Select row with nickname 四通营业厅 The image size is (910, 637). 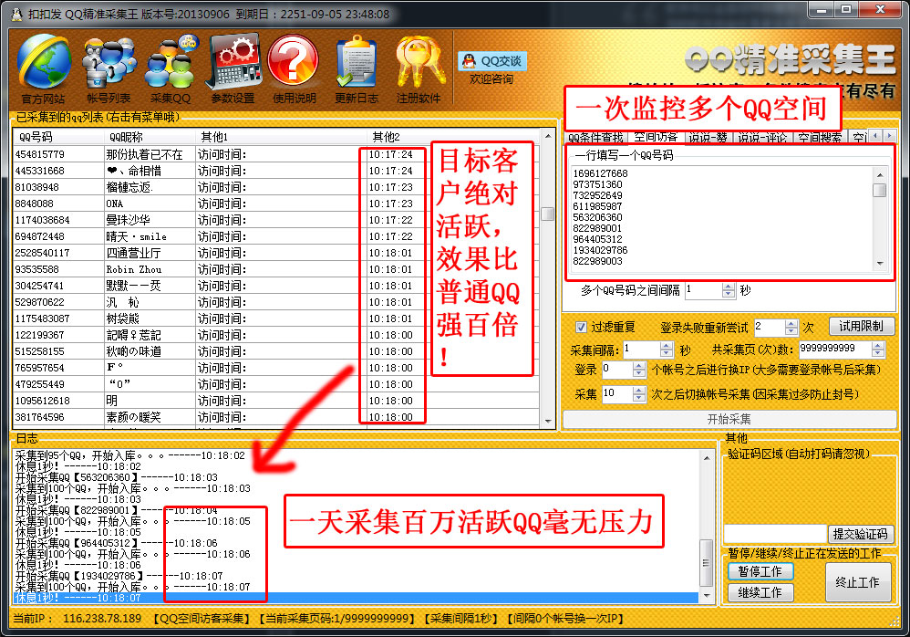pyautogui.click(x=276, y=253)
